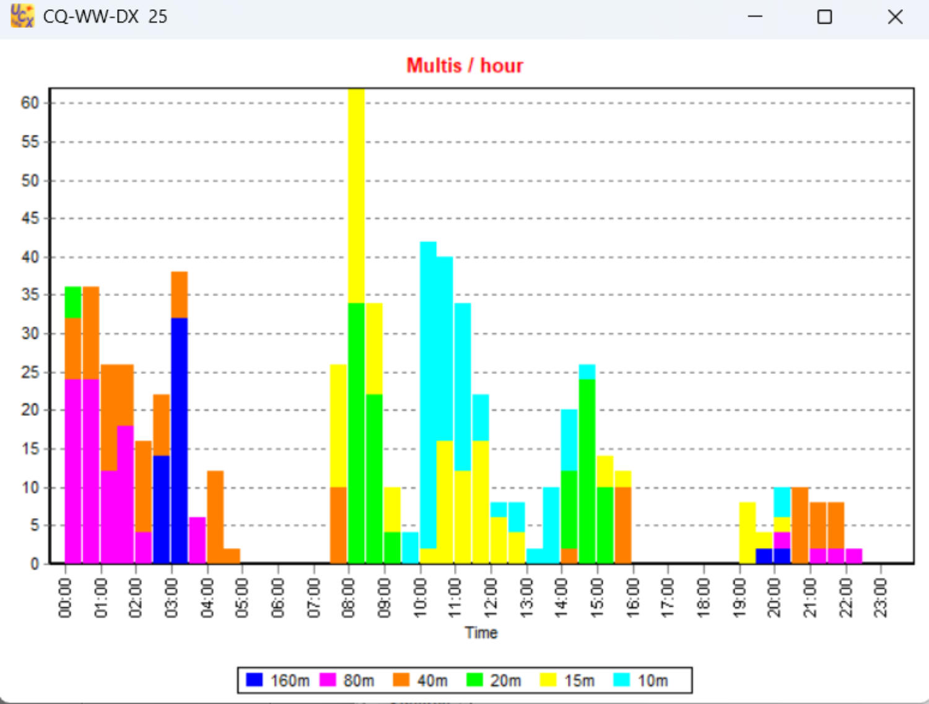Click the 60 value on the vertical axis

click(30, 103)
